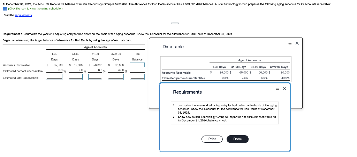Open the requirements link
This screenshot has width=357, height=157.
point(23,15)
